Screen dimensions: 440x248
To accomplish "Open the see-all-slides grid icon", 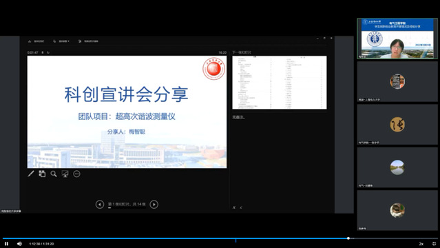I will pyautogui.click(x=42, y=174).
